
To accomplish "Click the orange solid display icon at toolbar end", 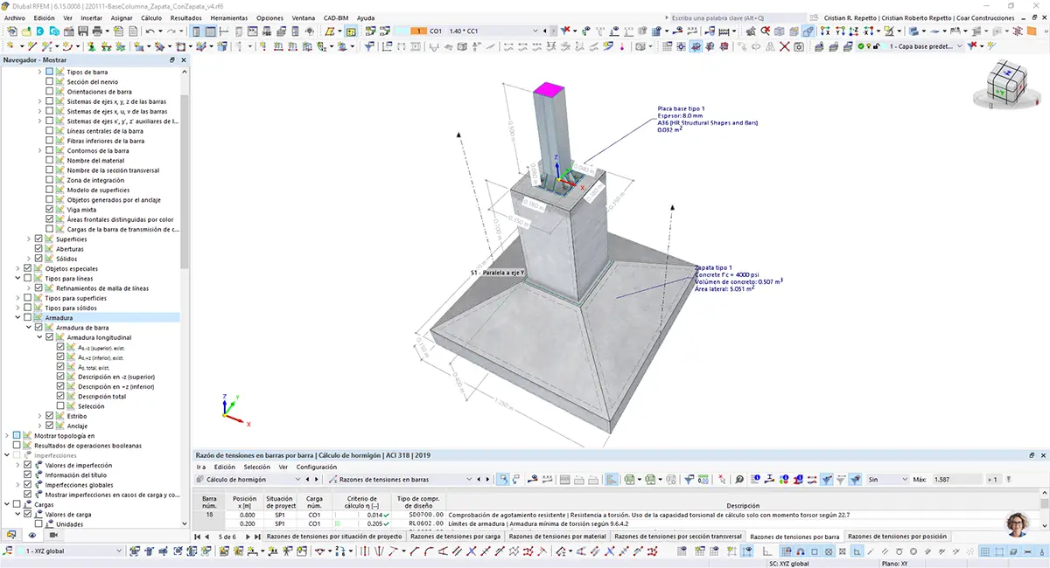I will 1031,31.
